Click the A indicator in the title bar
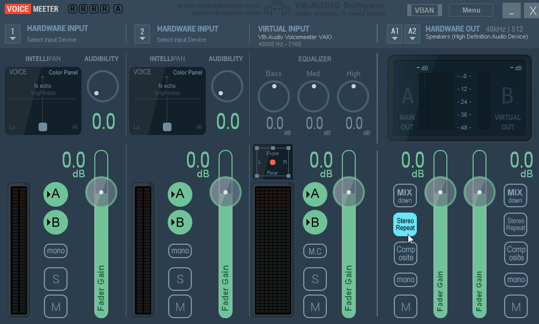The width and height of the screenshot is (539, 324). (x=118, y=9)
